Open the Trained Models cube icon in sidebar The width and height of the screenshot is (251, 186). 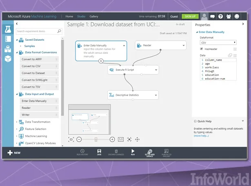pos(8,59)
